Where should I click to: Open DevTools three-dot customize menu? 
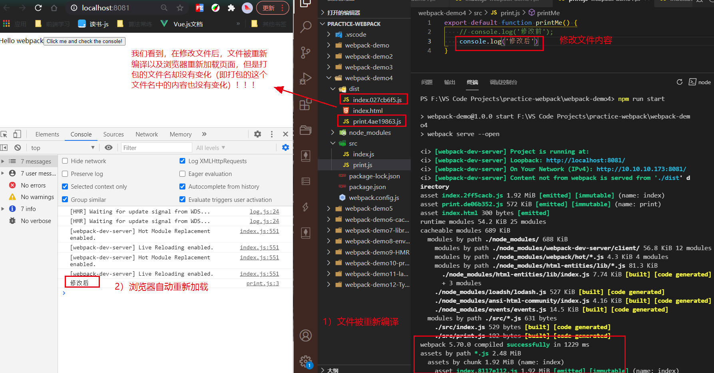tap(272, 134)
